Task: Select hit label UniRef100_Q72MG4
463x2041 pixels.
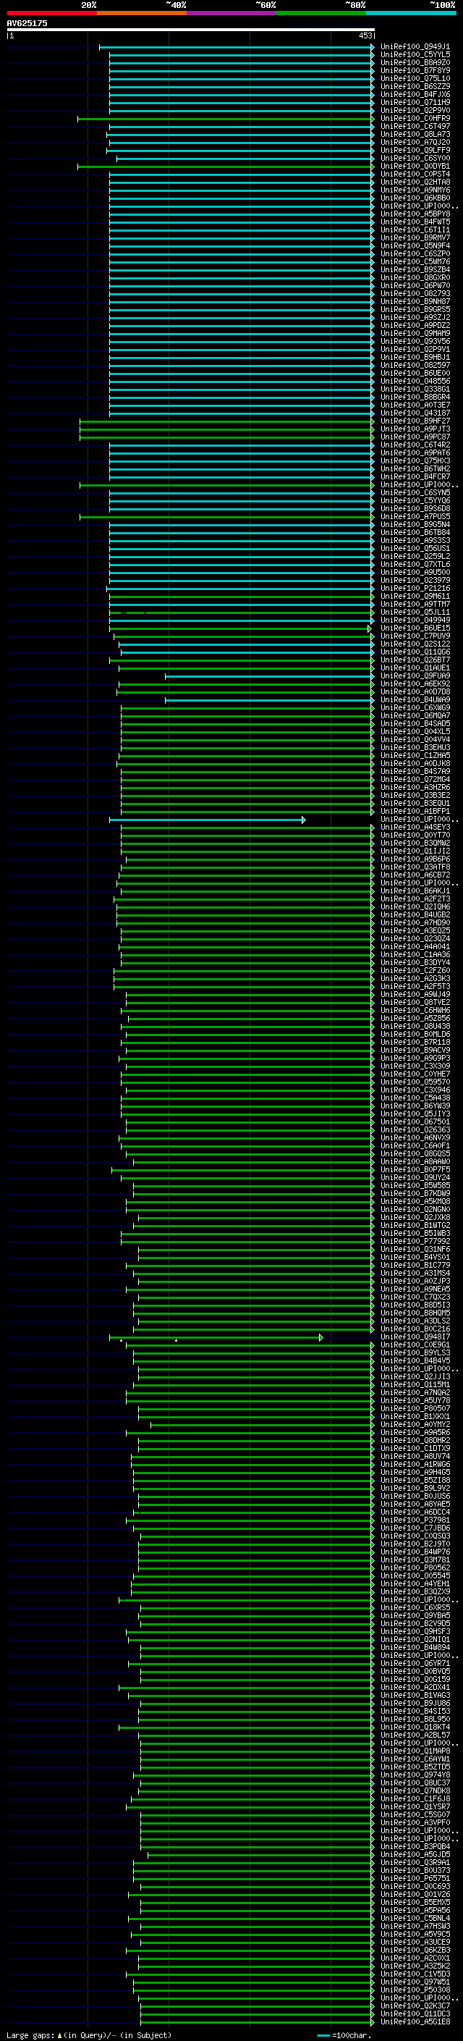Action: (415, 780)
